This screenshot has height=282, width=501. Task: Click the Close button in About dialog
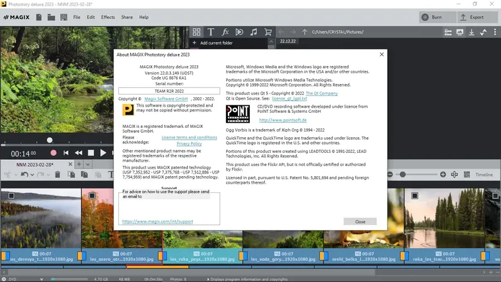pyautogui.click(x=360, y=222)
